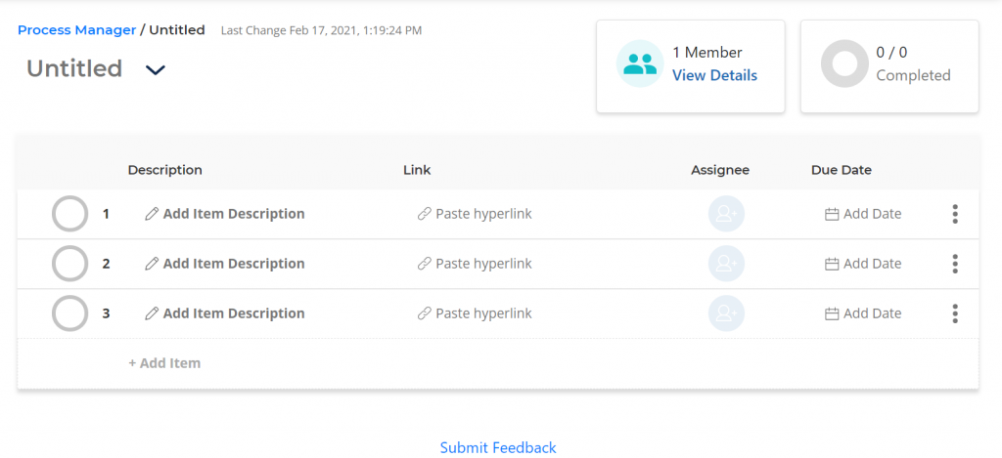Open the more options menu for item 2
Image resolution: width=1002 pixels, height=458 pixels.
point(955,264)
